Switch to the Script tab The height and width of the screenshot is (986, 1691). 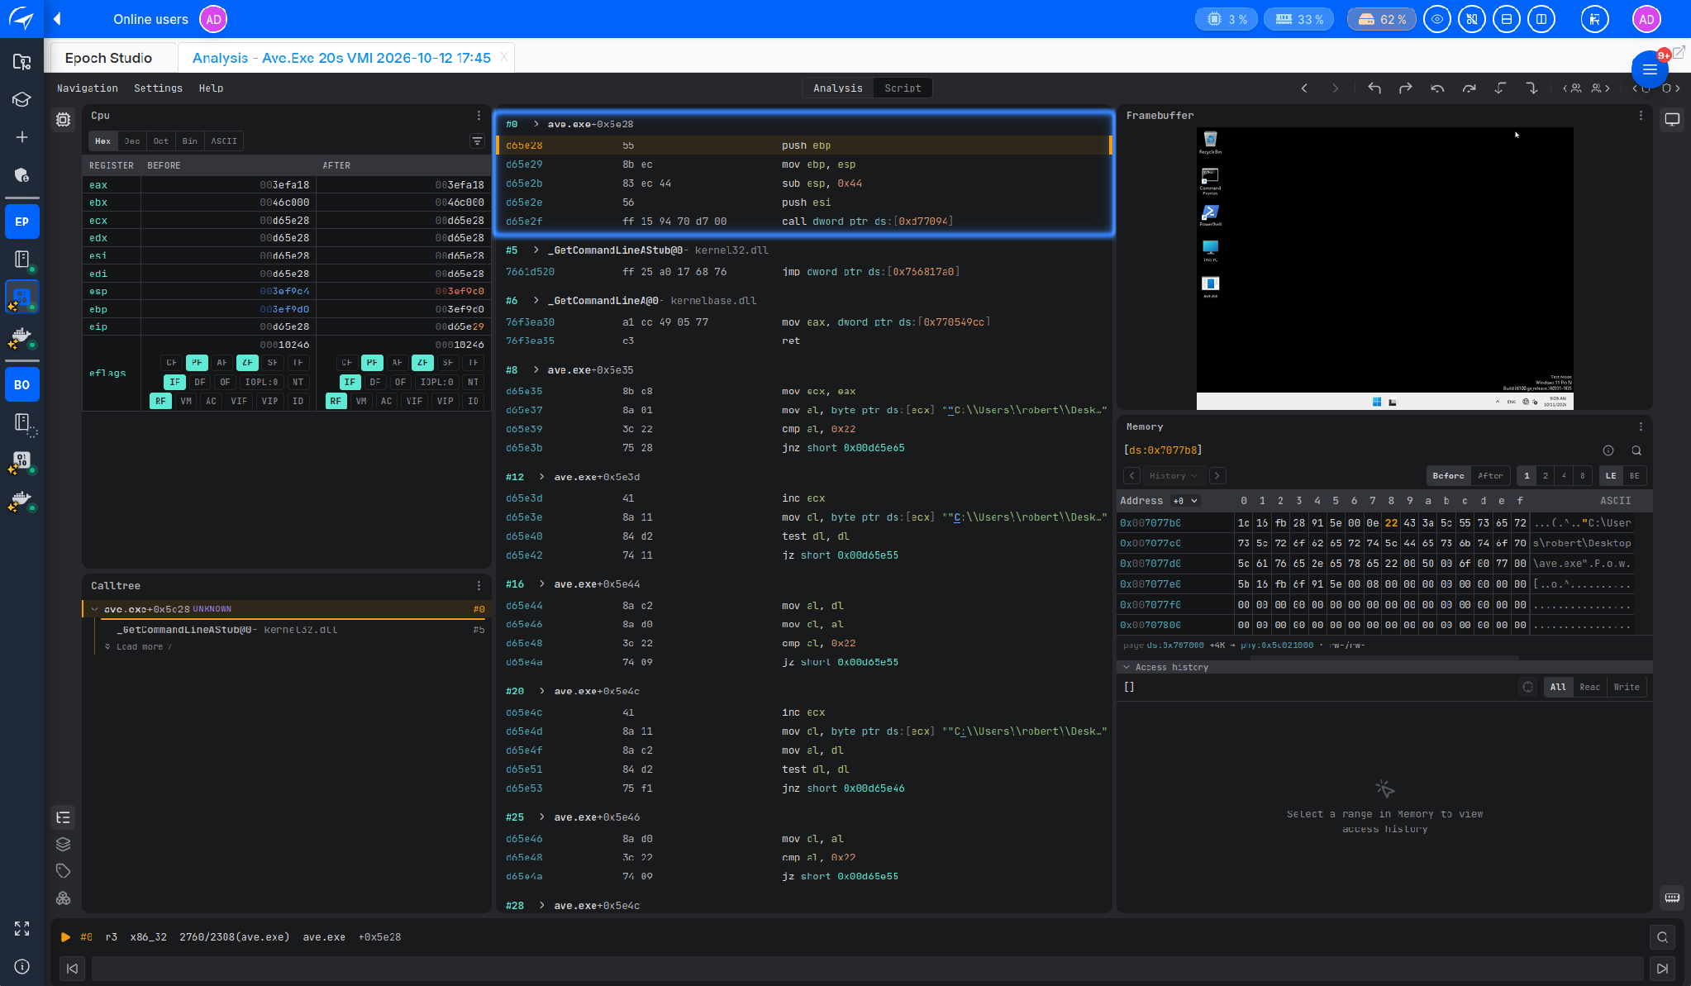[903, 88]
